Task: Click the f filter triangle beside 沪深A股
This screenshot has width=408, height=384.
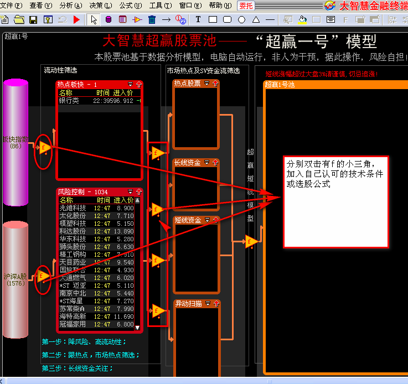Action: pos(43,276)
